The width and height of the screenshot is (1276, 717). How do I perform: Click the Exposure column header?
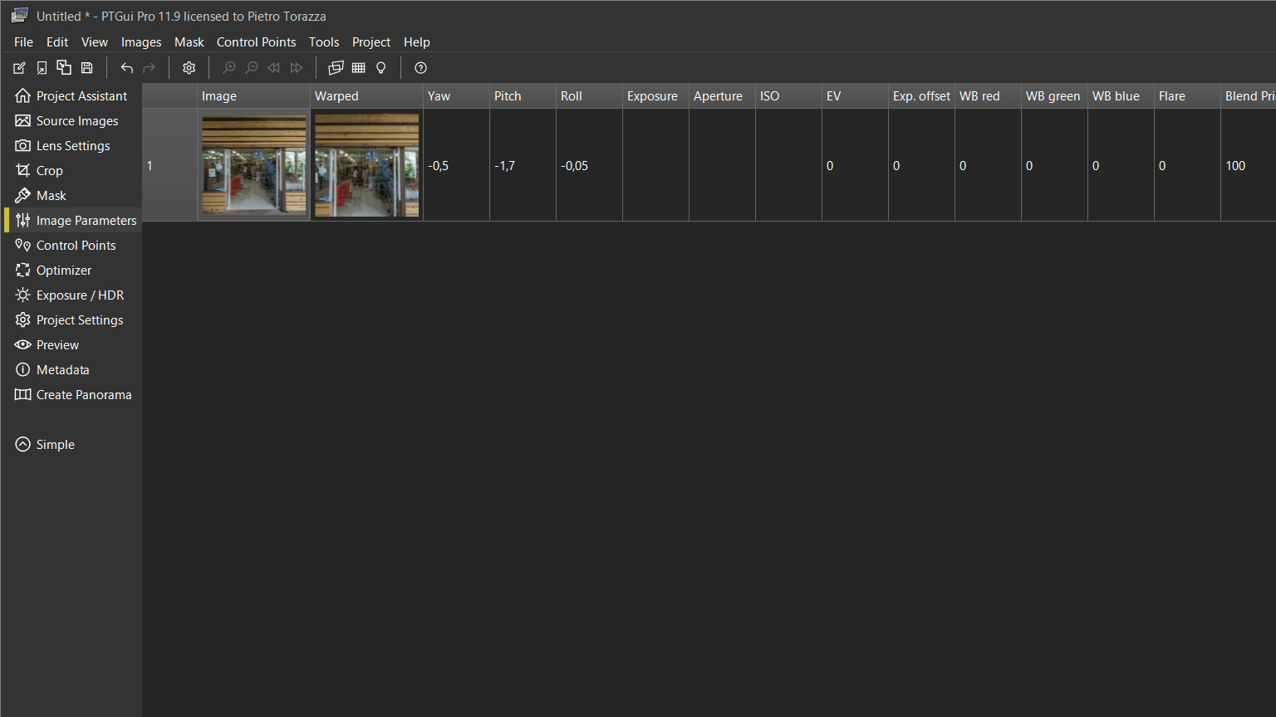[x=655, y=96]
